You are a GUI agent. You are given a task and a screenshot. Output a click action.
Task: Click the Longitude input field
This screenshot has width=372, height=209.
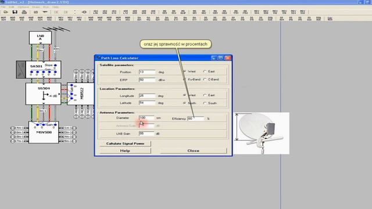tap(147, 96)
